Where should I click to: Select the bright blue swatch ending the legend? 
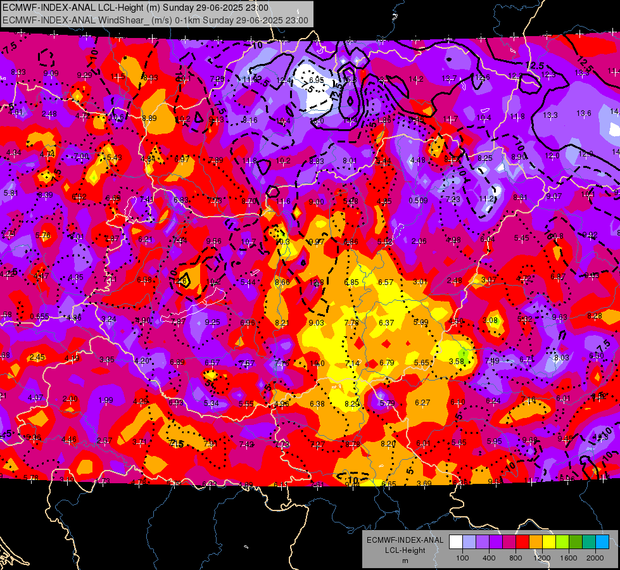coord(602,542)
